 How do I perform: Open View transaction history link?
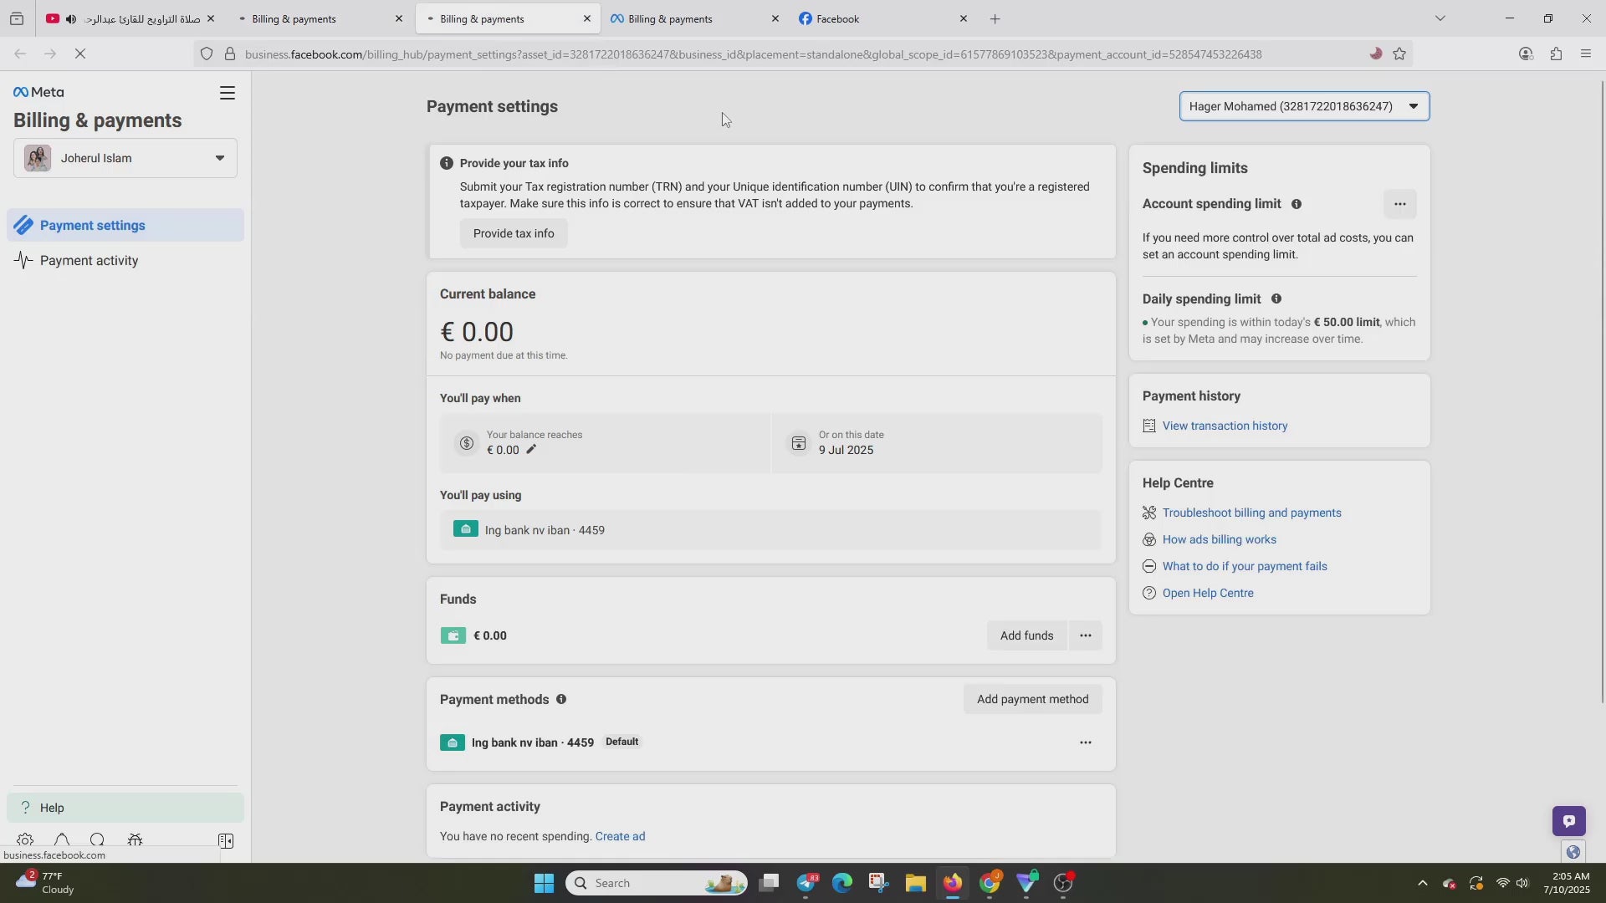(x=1225, y=426)
